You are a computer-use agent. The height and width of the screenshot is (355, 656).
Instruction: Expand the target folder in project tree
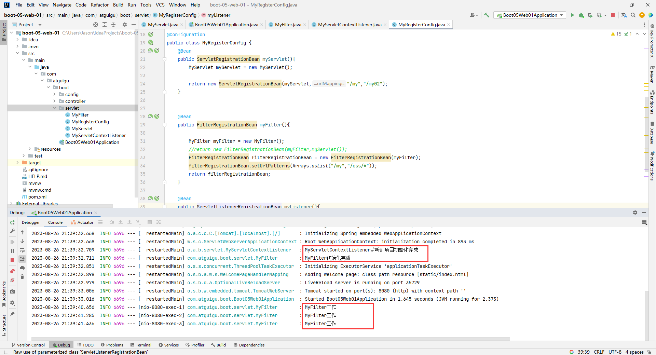point(17,163)
